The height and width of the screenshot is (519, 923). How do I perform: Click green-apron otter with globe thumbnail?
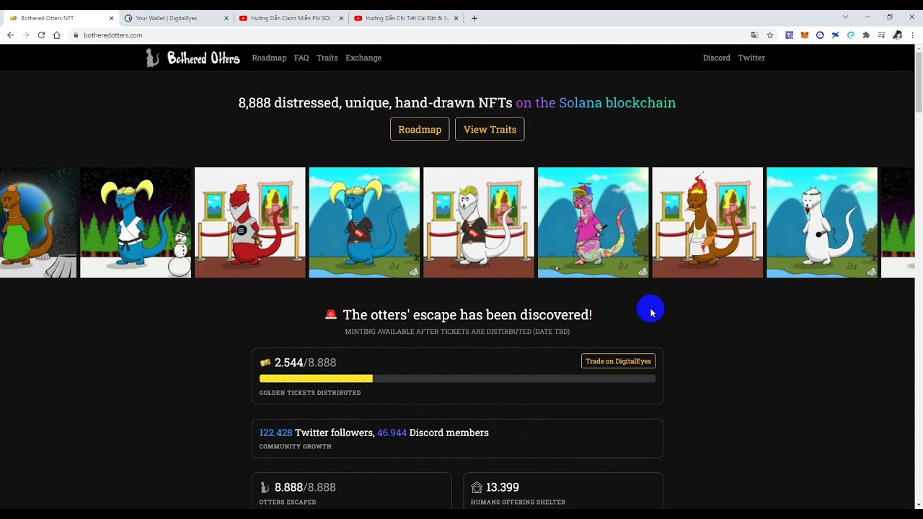pos(38,223)
